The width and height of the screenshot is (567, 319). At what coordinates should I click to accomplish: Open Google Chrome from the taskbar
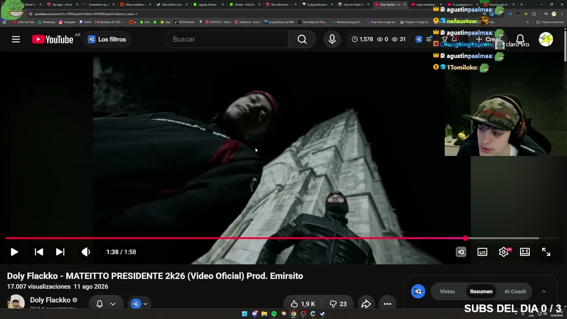click(293, 314)
